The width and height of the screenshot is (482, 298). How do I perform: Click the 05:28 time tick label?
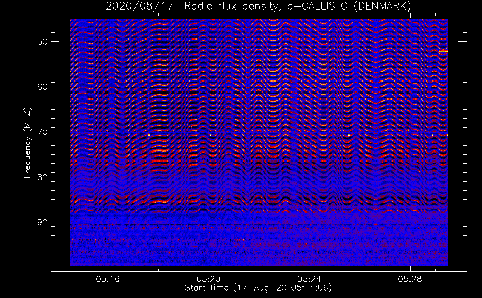(410, 279)
